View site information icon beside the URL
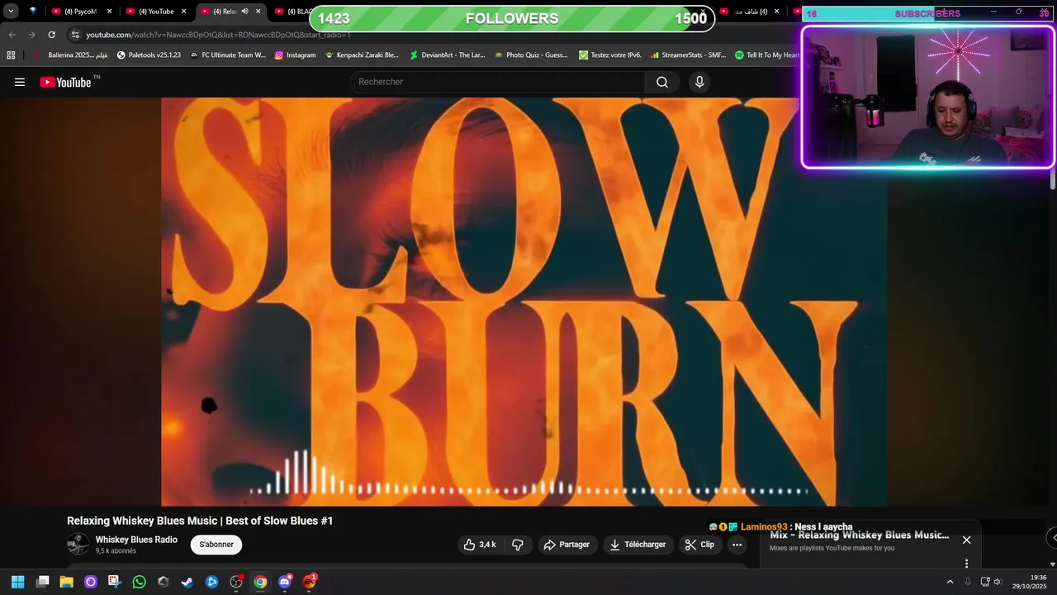The image size is (1057, 595). (x=75, y=35)
